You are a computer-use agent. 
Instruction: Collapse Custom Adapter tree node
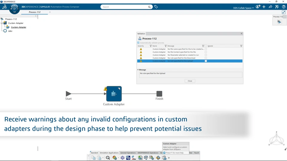pyautogui.click(x=2, y=23)
